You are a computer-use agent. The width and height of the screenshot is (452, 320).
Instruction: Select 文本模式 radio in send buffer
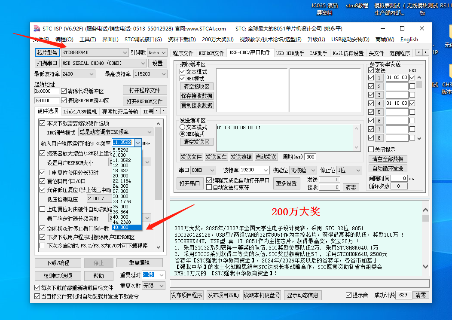click(182, 127)
